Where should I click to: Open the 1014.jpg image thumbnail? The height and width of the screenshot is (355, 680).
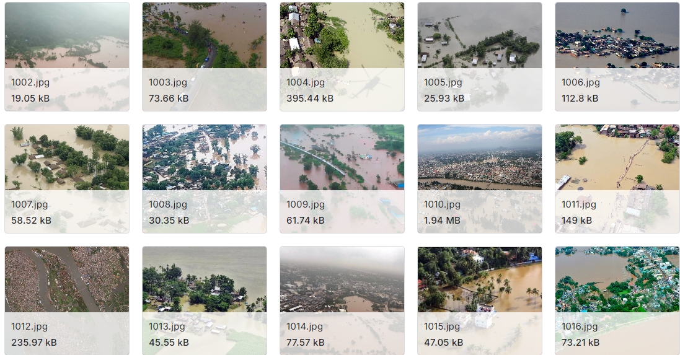pyautogui.click(x=342, y=279)
